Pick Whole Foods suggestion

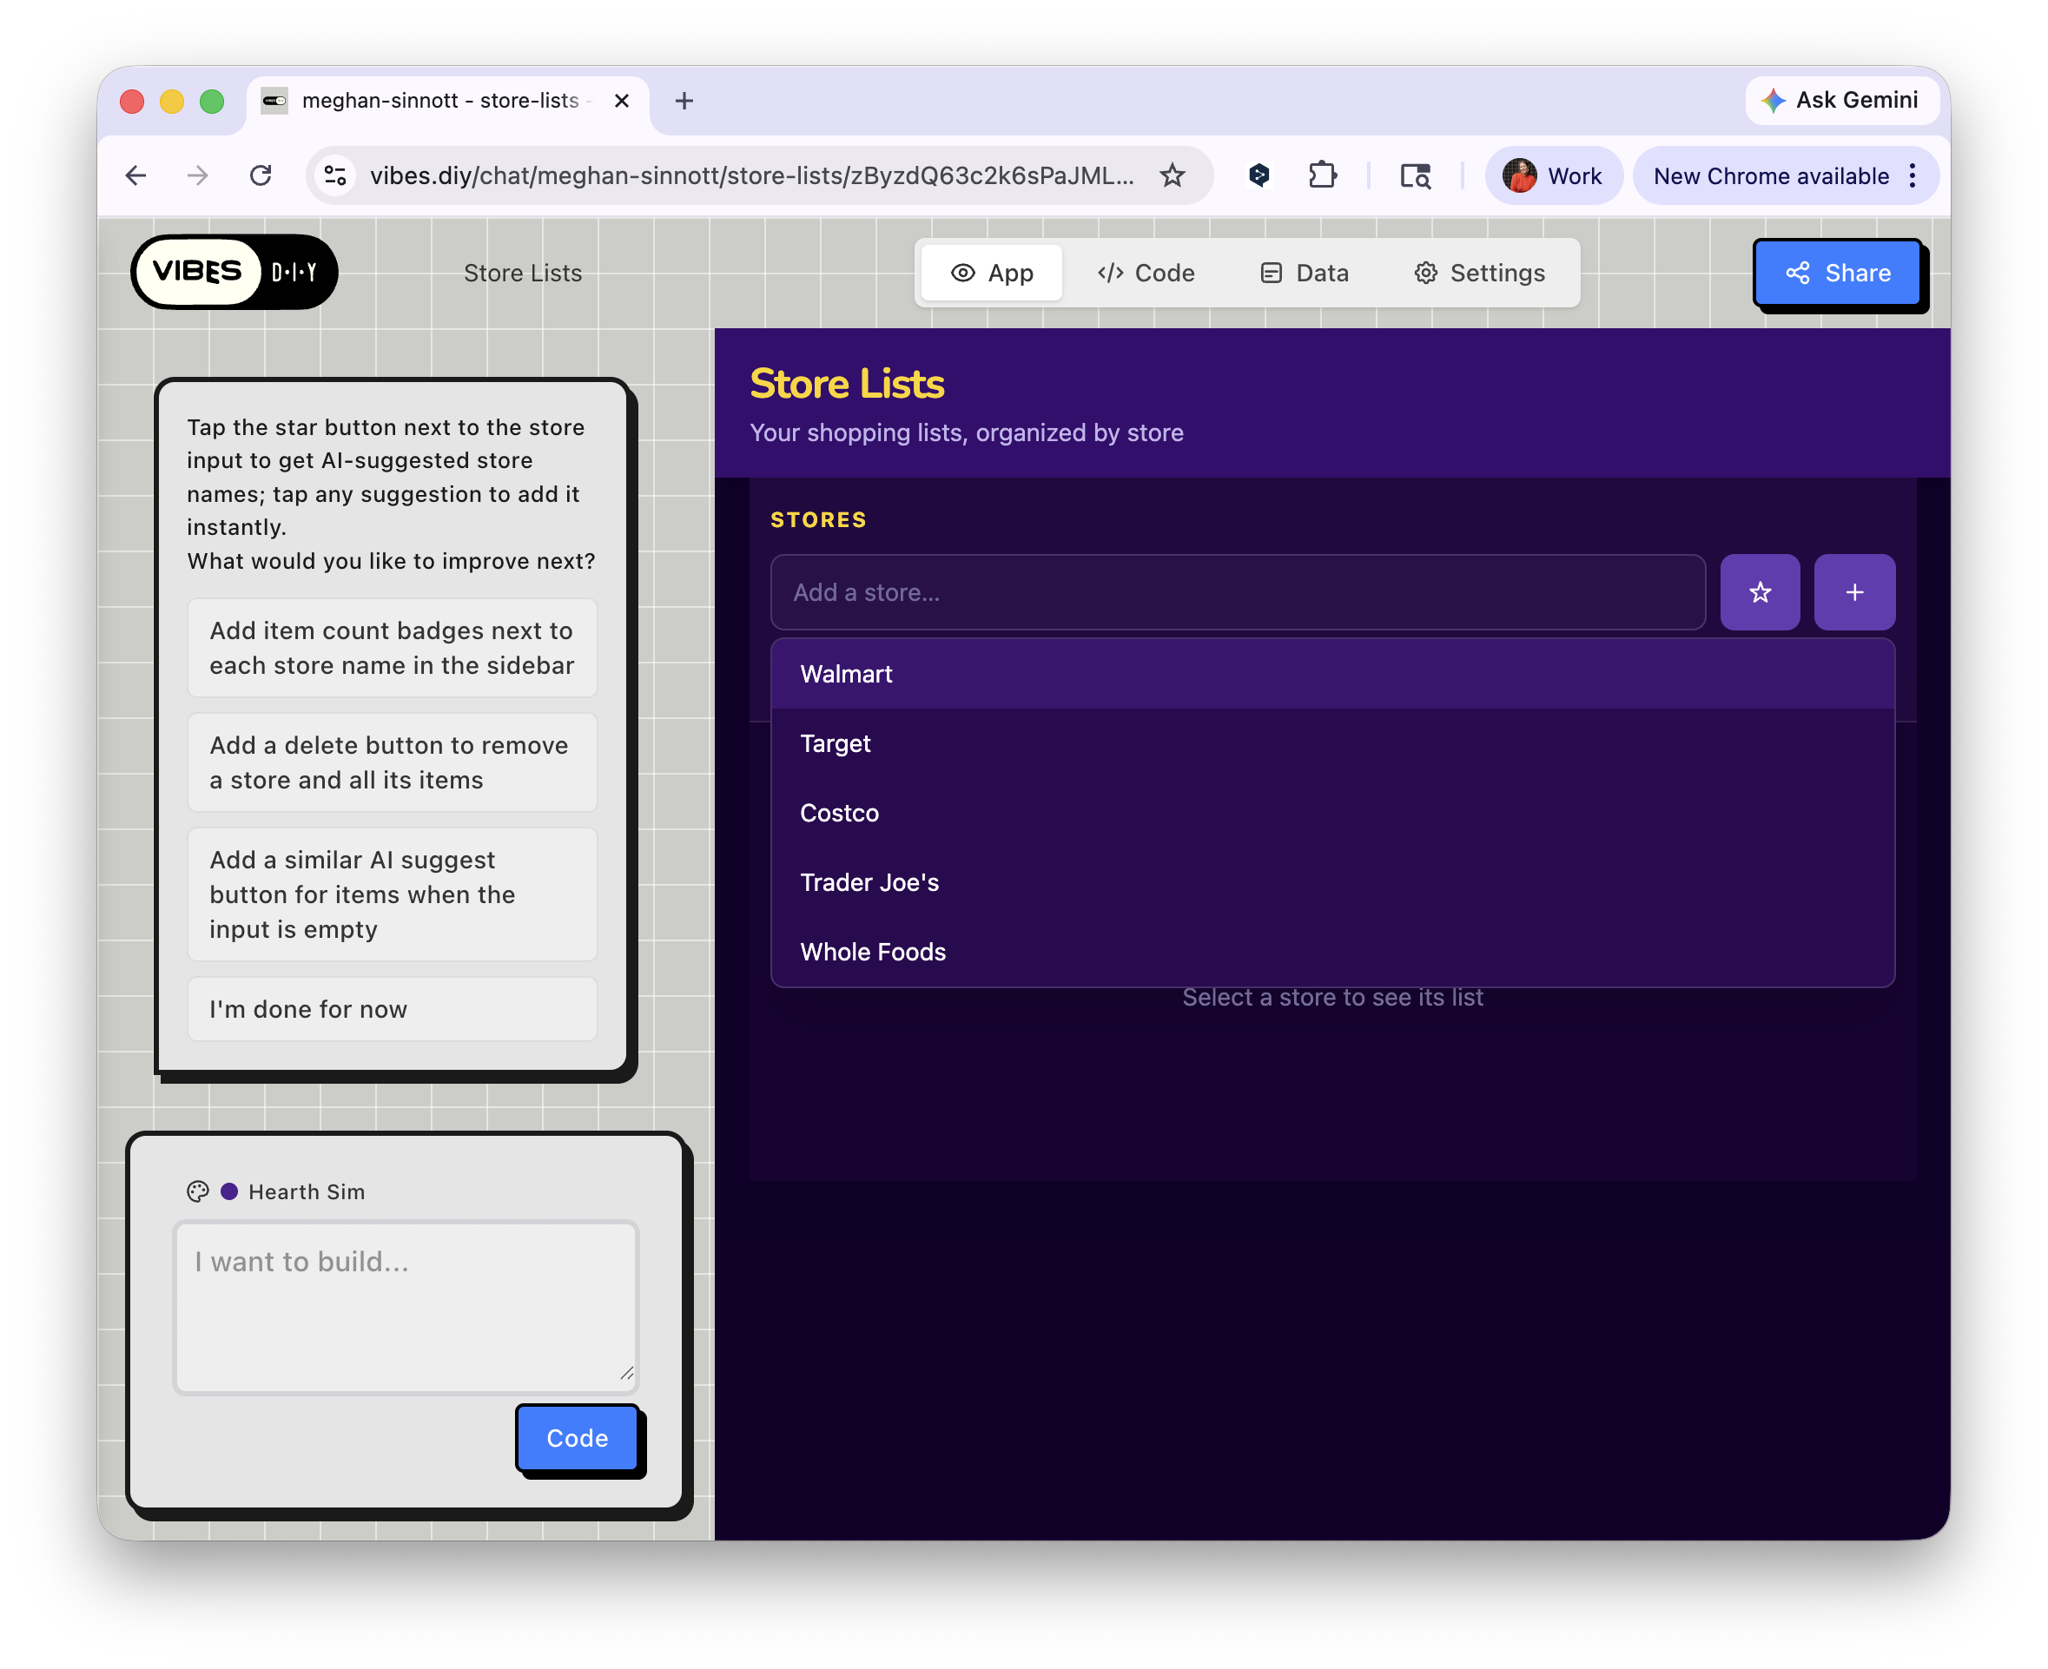click(1331, 951)
